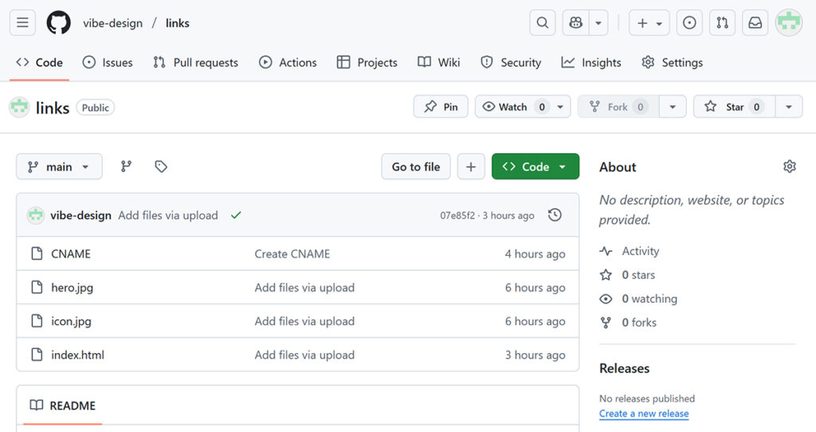View branches icon next to main
Image resolution: width=816 pixels, height=432 pixels.
click(x=126, y=167)
